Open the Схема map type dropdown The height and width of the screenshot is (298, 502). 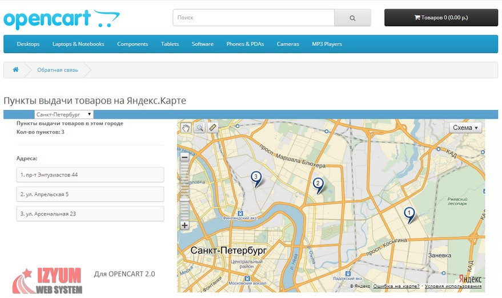point(465,128)
